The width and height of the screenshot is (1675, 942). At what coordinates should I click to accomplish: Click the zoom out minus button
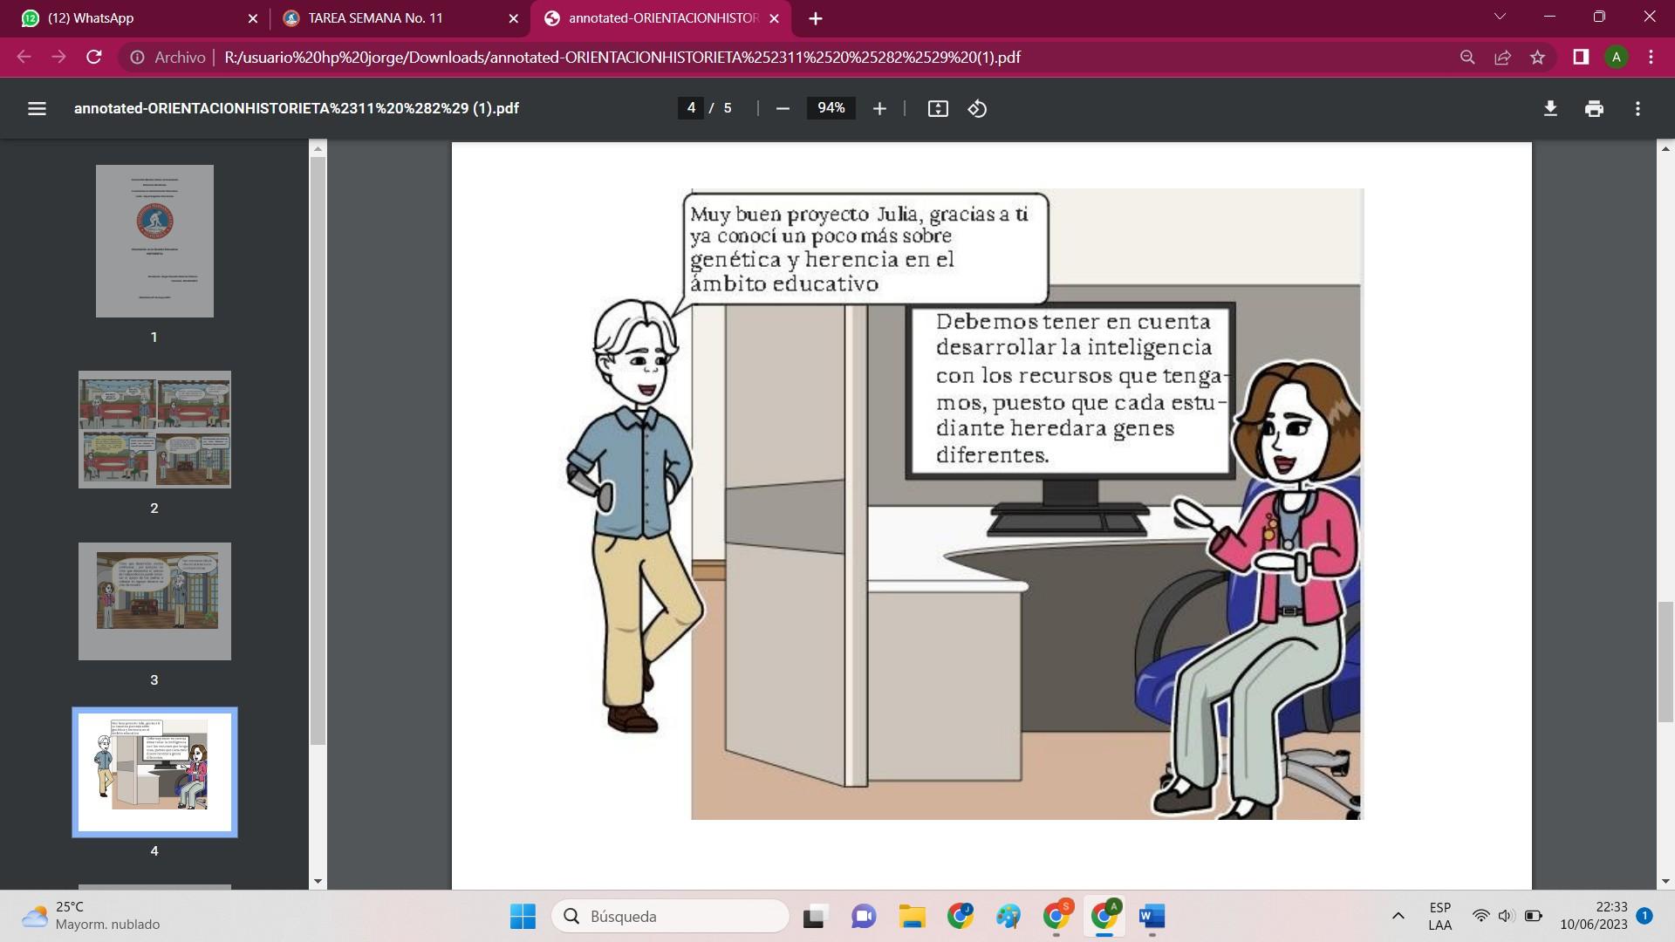tap(783, 108)
